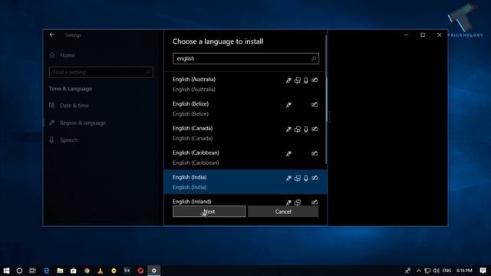Open File Explorer from taskbar
The height and width of the screenshot is (276, 491).
pos(60,271)
